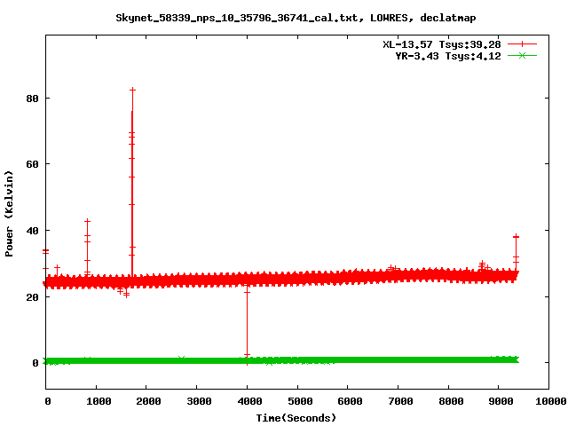Image resolution: width=568 pixels, height=426 pixels.
Task: Click the x-axis tick value 2000
Action: click(148, 401)
